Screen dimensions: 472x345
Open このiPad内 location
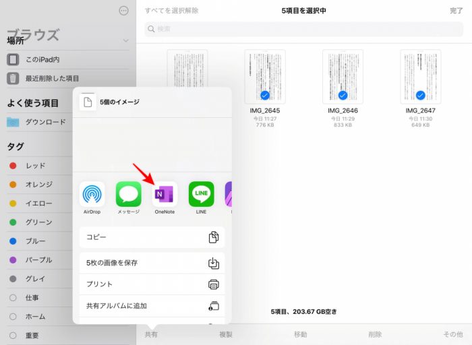[68, 59]
